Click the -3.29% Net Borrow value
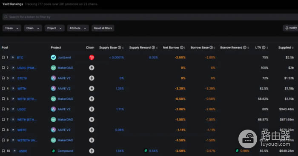Image resolution: width=298 pixels, height=156 pixels. click(180, 89)
